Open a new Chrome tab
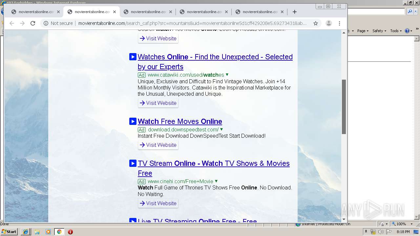Viewport: 420px width, 236px height. (x=295, y=12)
